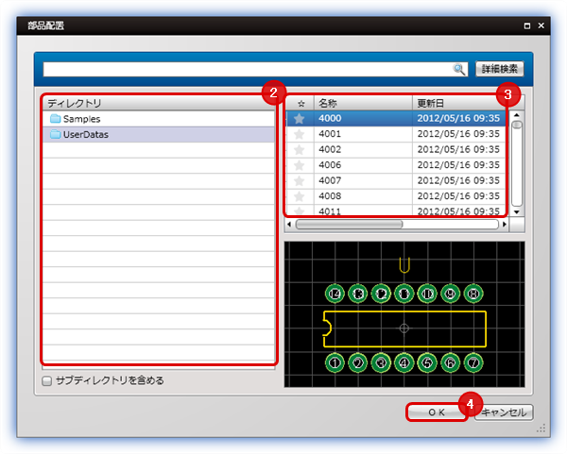The height and width of the screenshot is (454, 567).
Task: Click update date of part 4006
Action: click(458, 164)
